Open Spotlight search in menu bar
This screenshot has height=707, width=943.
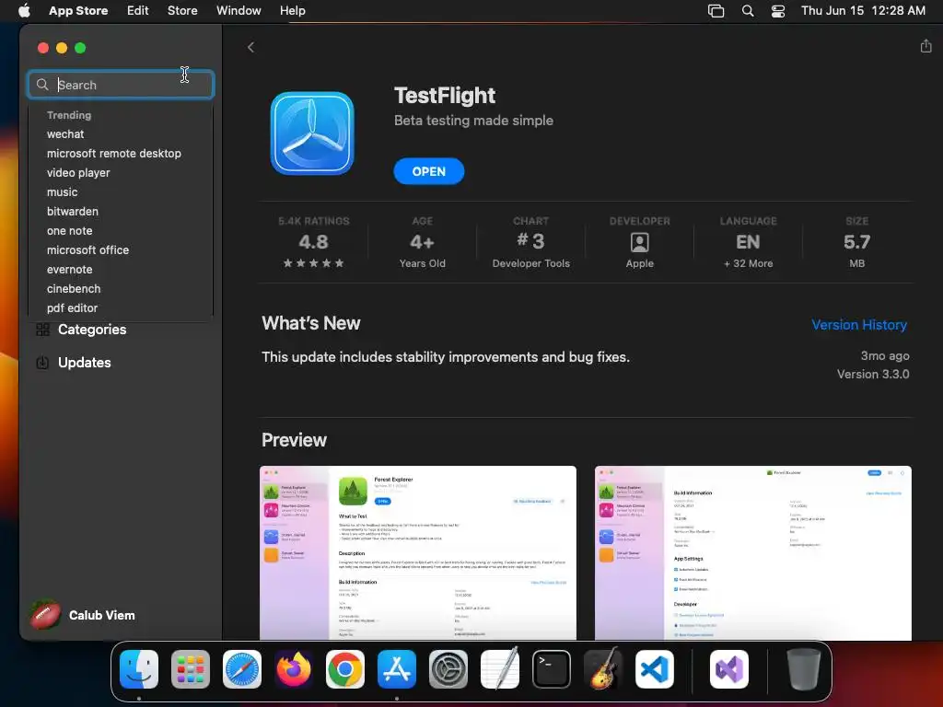(x=748, y=11)
